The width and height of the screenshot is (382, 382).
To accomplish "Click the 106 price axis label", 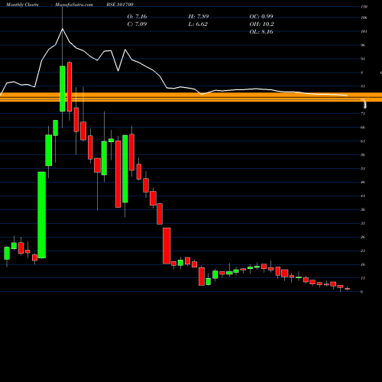I will tap(364, 18).
